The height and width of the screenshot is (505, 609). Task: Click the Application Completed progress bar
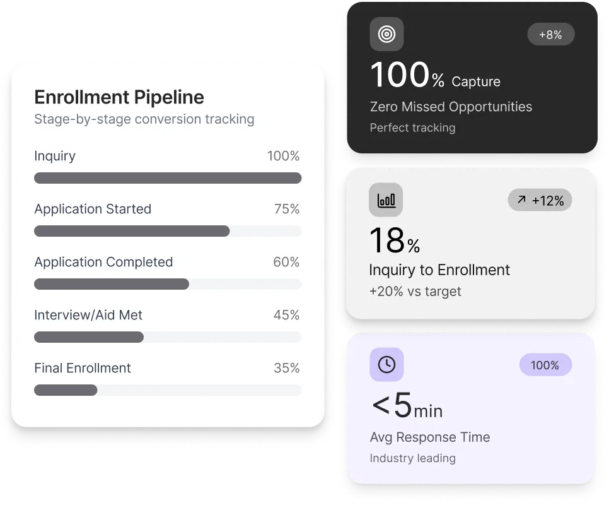(168, 284)
